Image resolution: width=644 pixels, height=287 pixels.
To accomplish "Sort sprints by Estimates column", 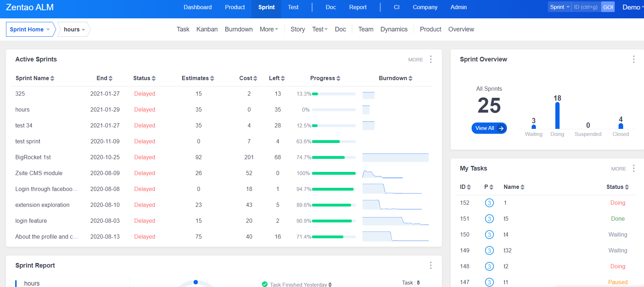I will click(x=197, y=78).
